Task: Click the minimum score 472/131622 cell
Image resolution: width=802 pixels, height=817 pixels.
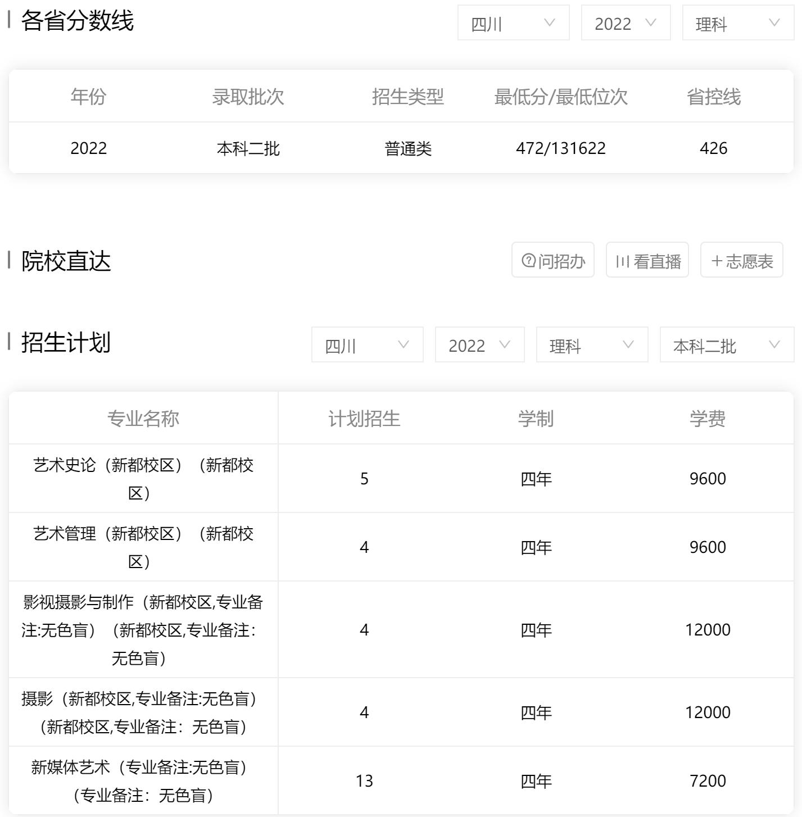Action: 560,148
